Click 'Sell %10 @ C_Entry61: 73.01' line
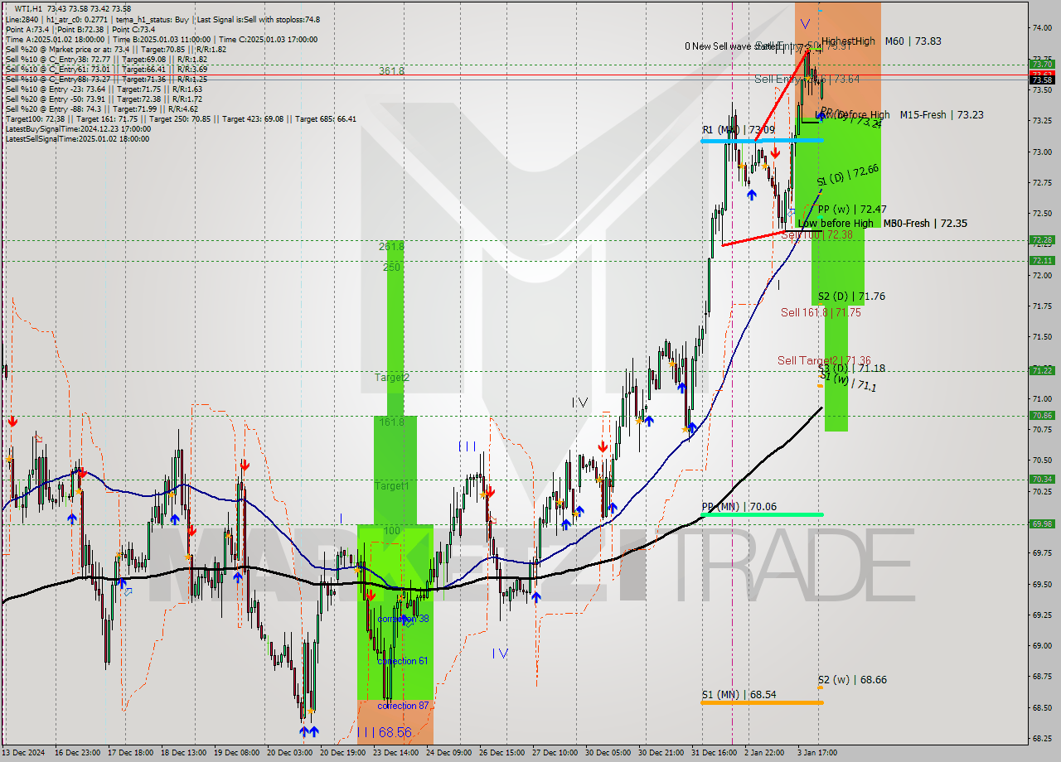Screen dimensions: 1061x762 coord(106,69)
